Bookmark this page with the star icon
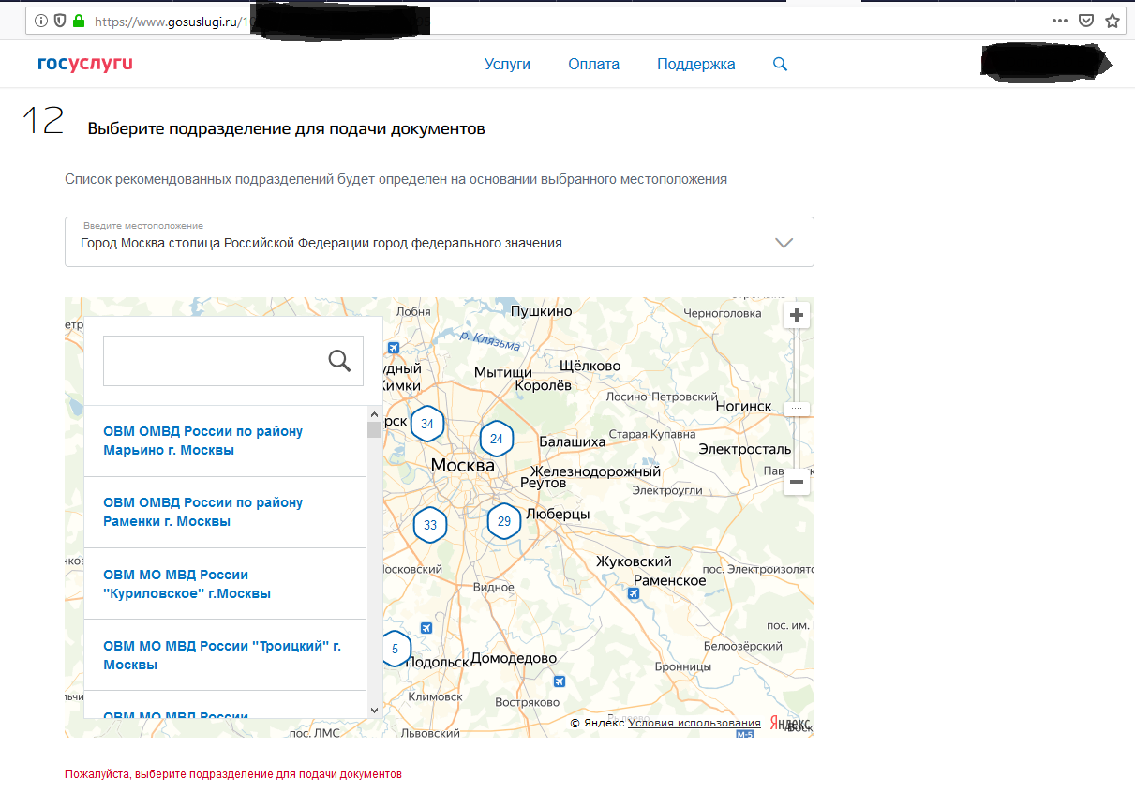The image size is (1135, 808). coord(1113,20)
